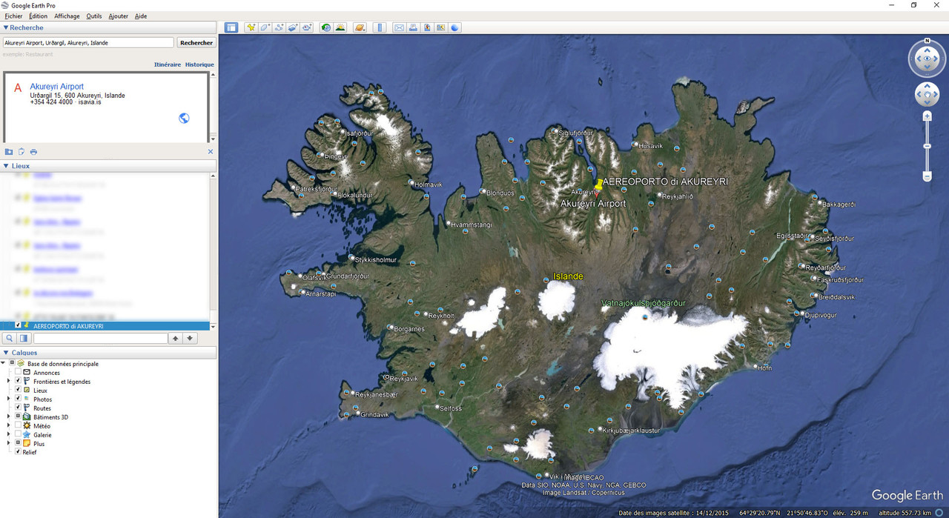Zoom out with the minus button

point(927,176)
